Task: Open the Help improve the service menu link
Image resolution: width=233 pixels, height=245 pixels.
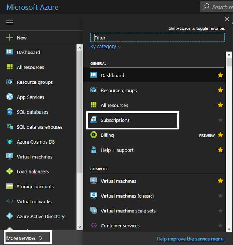Action: click(x=190, y=239)
